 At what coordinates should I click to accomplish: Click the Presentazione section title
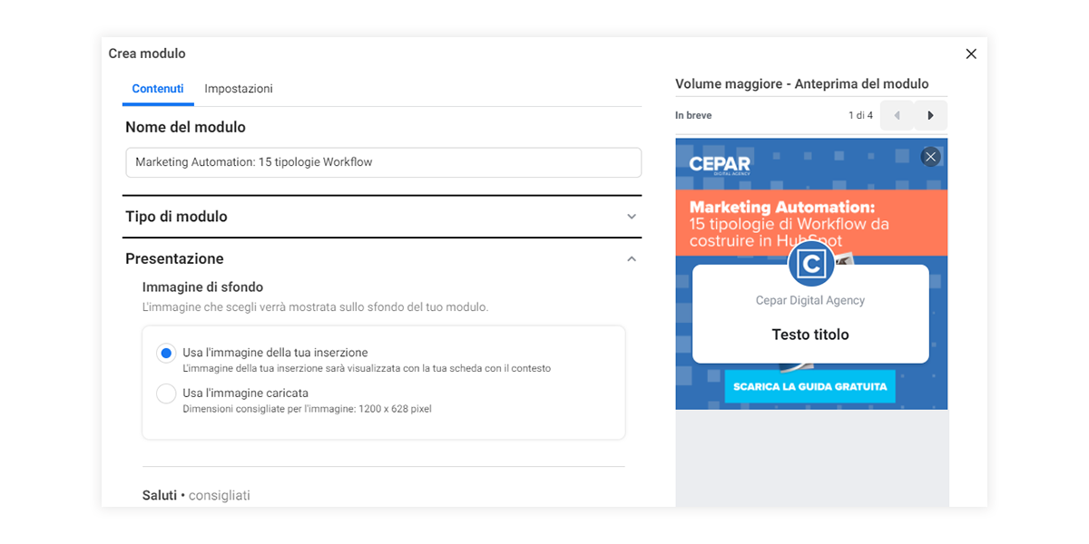point(174,258)
